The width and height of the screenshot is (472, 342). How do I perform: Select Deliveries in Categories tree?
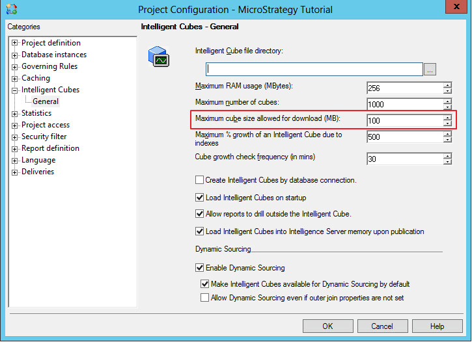38,172
